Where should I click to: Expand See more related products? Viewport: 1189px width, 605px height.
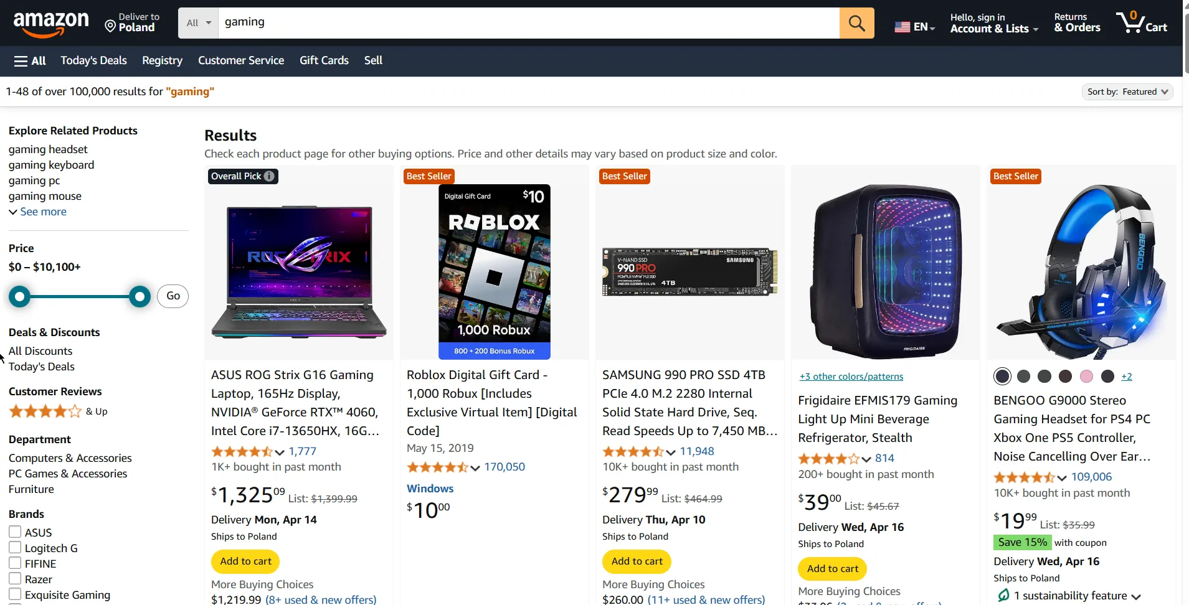37,212
